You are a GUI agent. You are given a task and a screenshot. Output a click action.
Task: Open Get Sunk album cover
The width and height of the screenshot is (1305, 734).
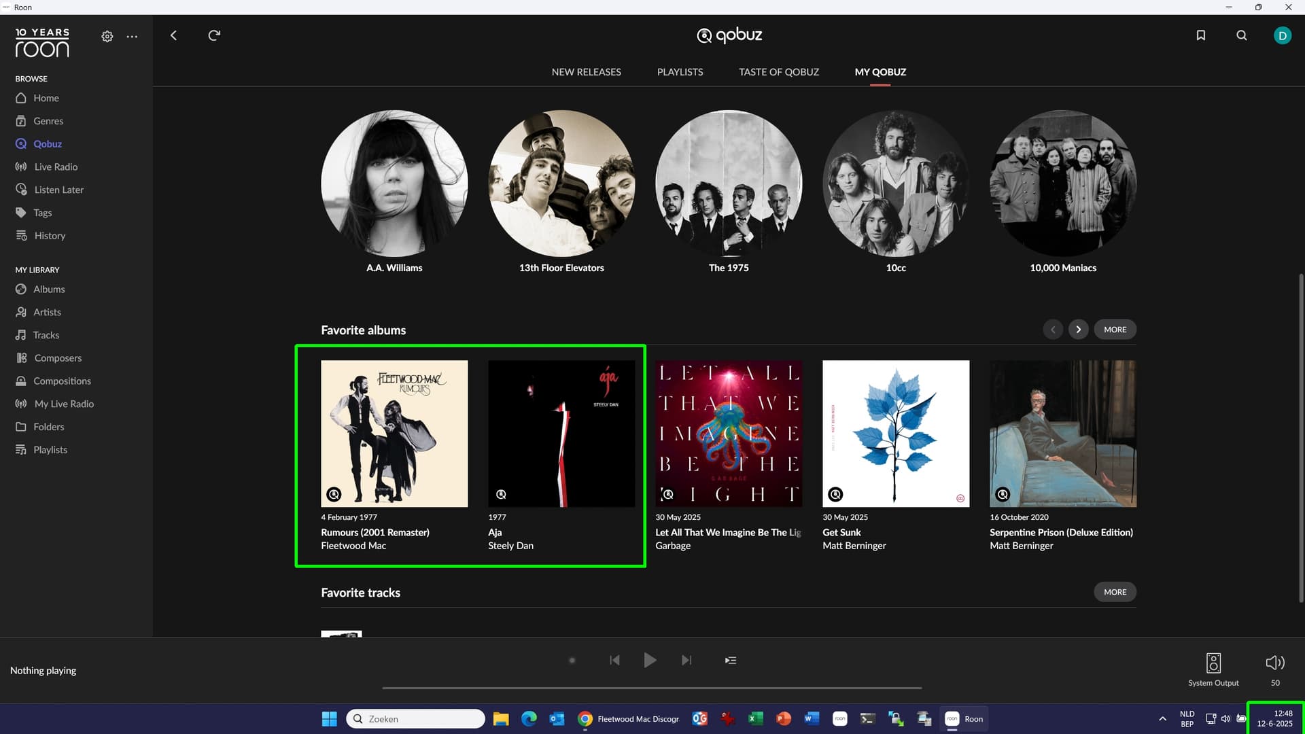tap(896, 434)
